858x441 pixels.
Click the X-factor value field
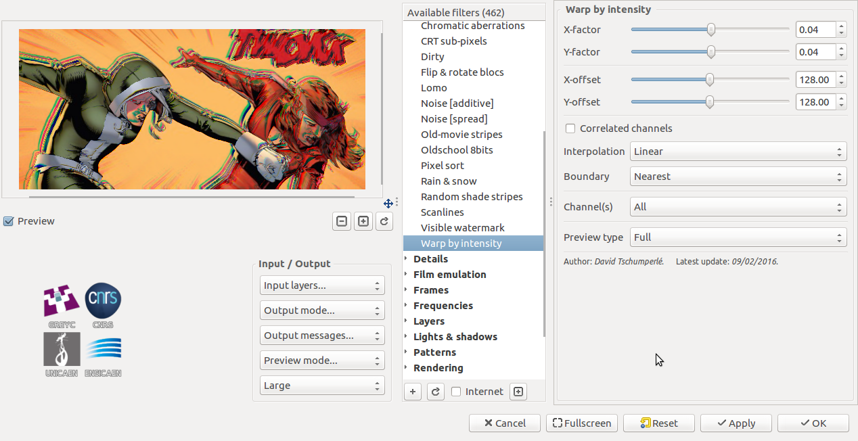click(816, 30)
